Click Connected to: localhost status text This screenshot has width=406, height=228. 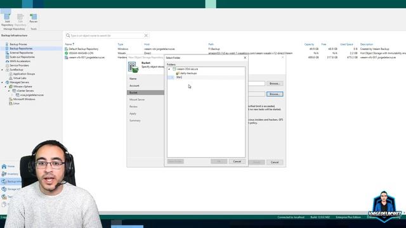(x=291, y=217)
